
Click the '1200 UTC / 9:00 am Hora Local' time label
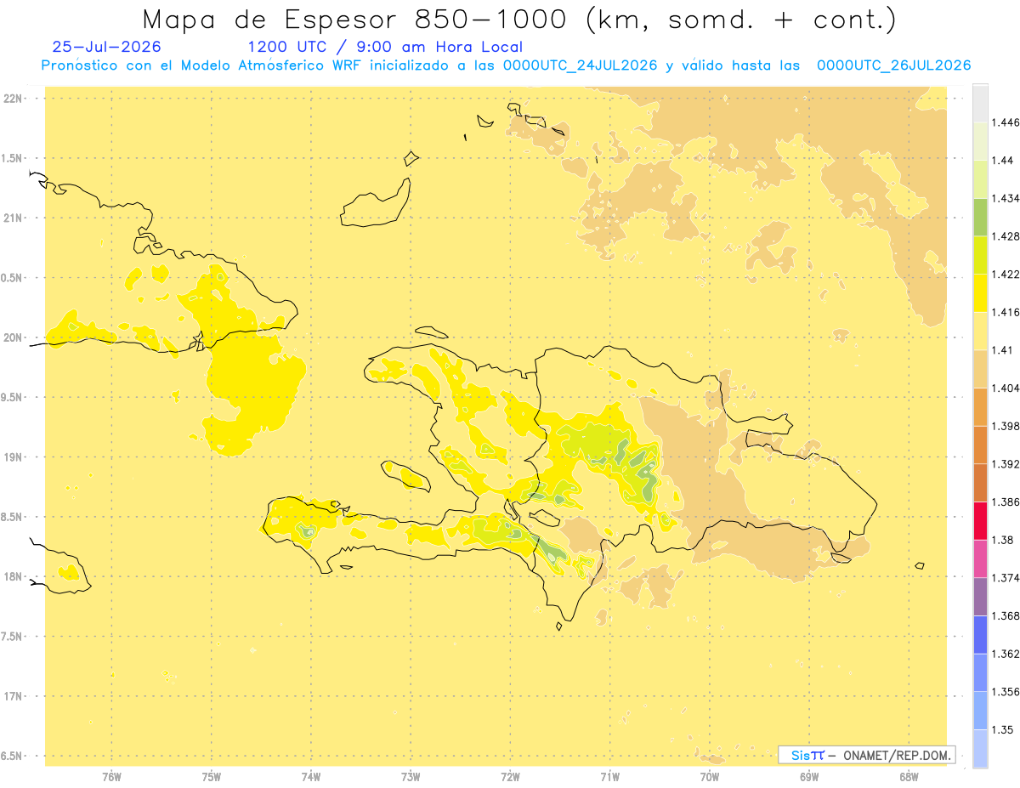(385, 47)
